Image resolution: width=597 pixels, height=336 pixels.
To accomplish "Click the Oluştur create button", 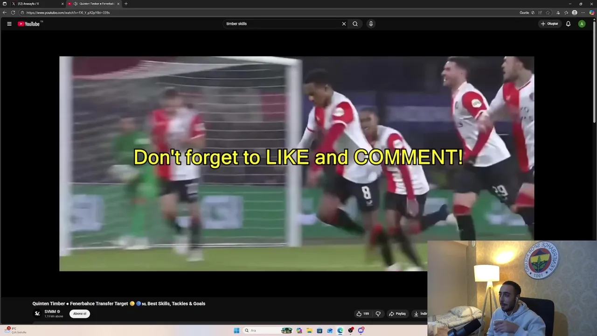I will [x=549, y=24].
